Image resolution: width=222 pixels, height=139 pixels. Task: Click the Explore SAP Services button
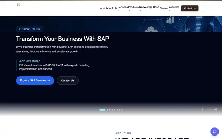(x=35, y=81)
